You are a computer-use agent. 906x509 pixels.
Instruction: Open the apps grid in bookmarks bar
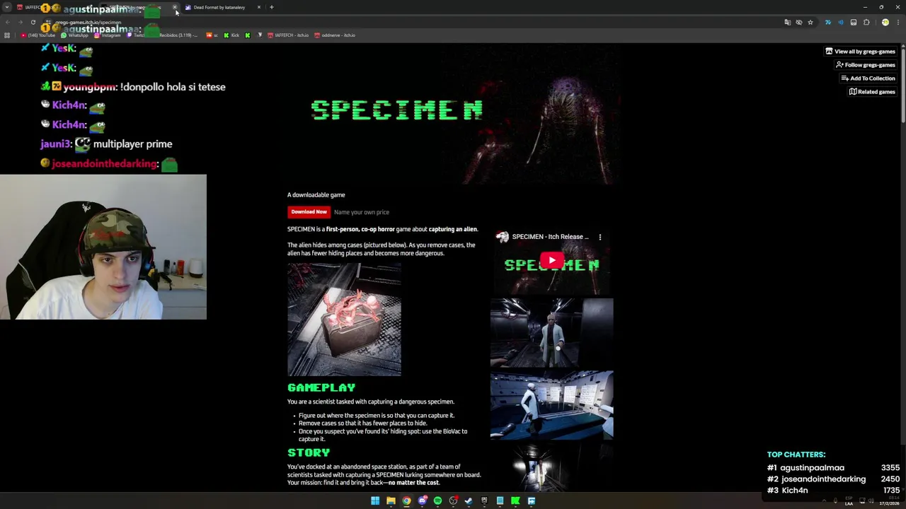click(7, 35)
